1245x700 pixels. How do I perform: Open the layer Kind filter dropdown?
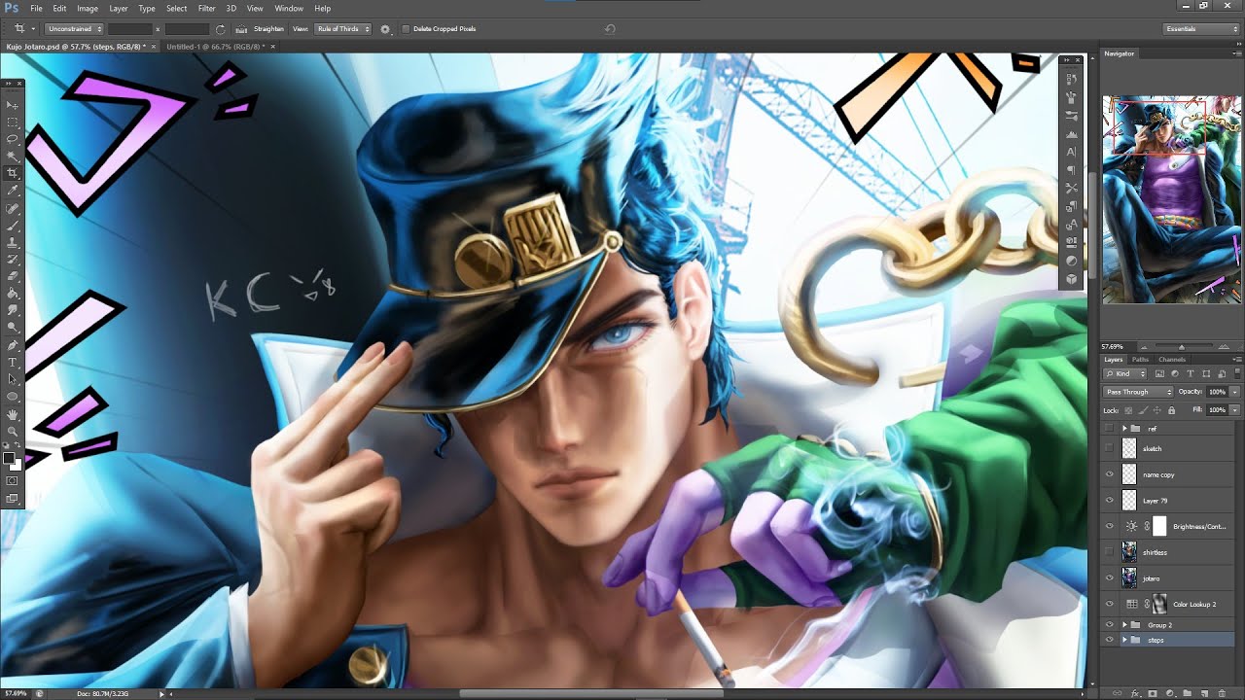(1125, 373)
